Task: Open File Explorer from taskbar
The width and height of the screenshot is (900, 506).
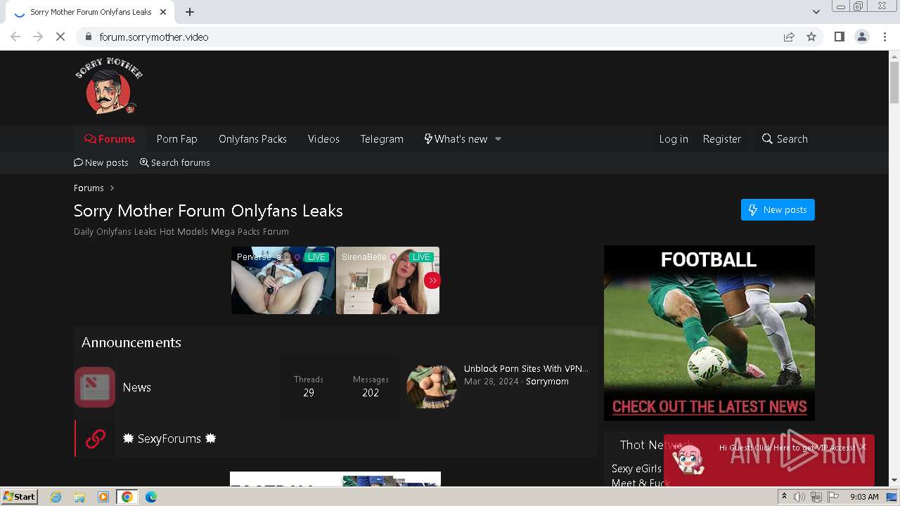Action: [x=79, y=497]
